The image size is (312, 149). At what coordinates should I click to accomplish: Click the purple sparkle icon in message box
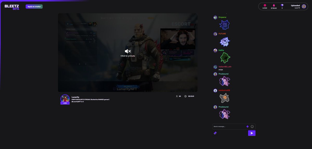coord(248,127)
